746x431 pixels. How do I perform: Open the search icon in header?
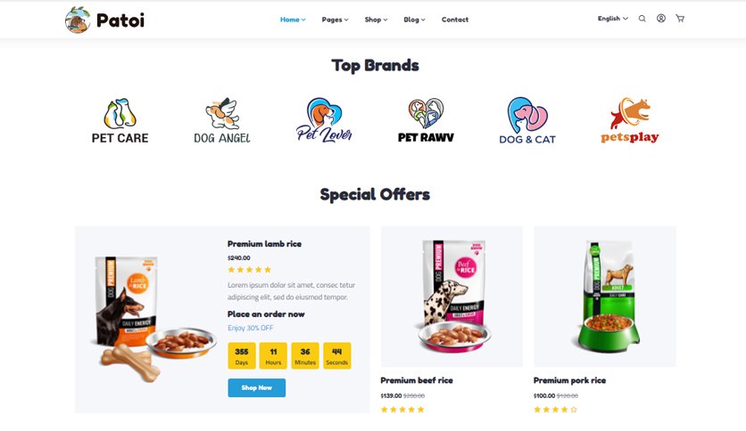642,19
